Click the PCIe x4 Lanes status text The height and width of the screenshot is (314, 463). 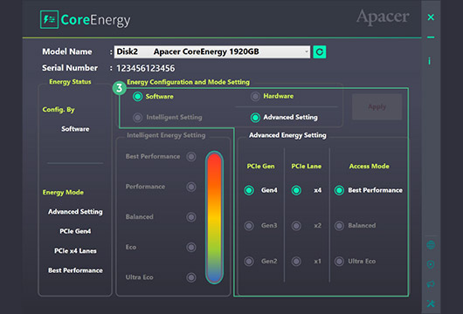point(75,251)
